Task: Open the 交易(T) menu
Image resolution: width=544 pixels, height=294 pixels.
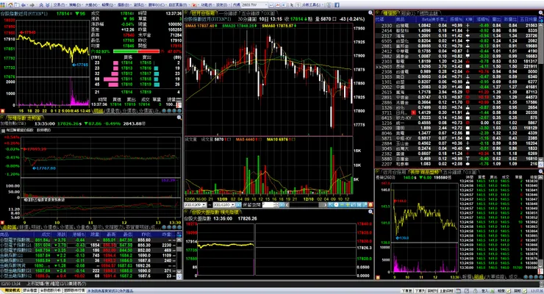Action: (60, 5)
